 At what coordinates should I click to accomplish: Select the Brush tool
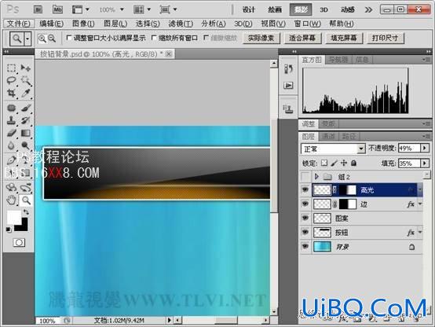[26, 108]
